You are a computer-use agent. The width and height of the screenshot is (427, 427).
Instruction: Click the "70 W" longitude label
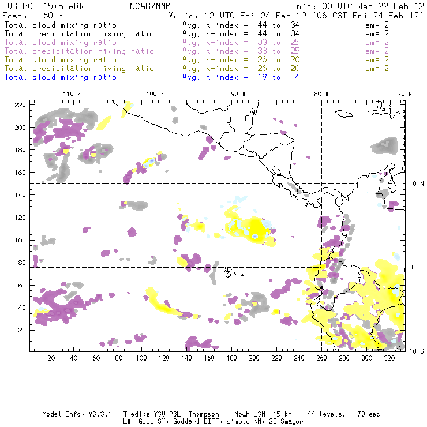pos(404,94)
